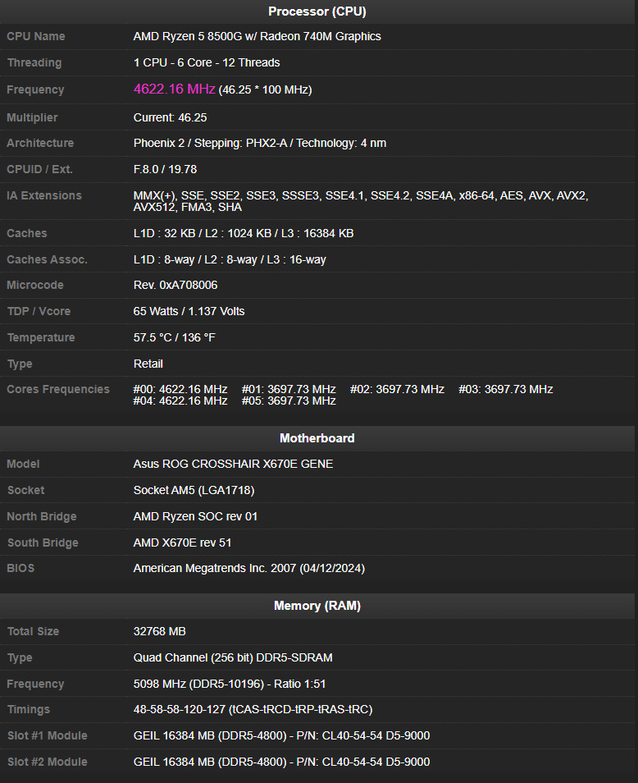Select the Current: 46.25 multiplier value
Viewport: 638px width, 783px height.
(x=170, y=117)
